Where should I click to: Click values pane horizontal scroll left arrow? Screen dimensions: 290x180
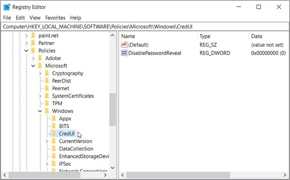[x=123, y=175]
